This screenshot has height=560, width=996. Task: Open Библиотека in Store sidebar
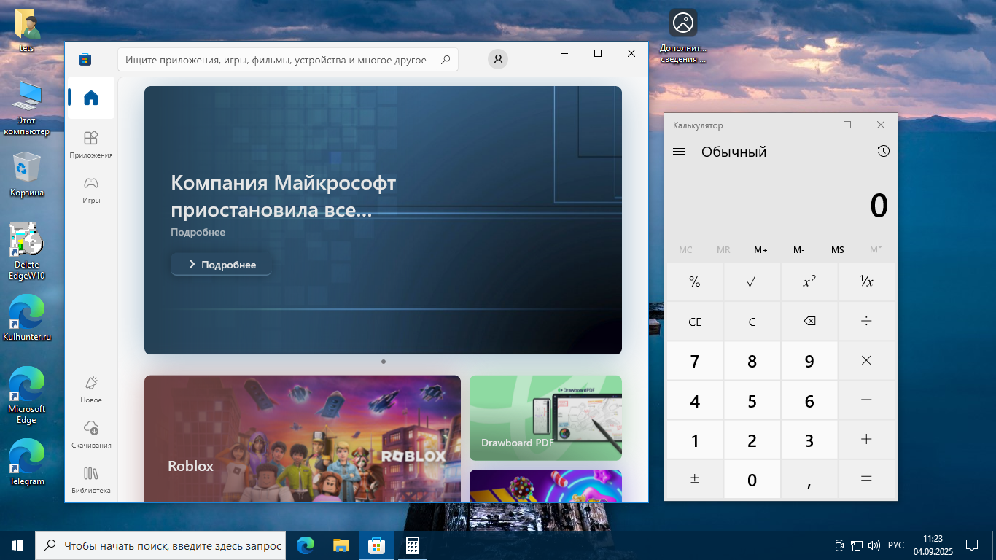(x=91, y=480)
